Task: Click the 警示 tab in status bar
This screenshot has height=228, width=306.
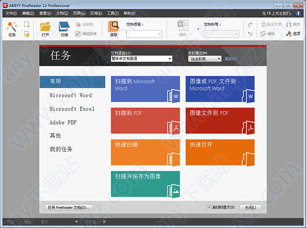Action: click(45, 222)
